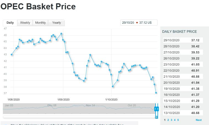Click the red down-arrow price indicator

tap(137, 23)
